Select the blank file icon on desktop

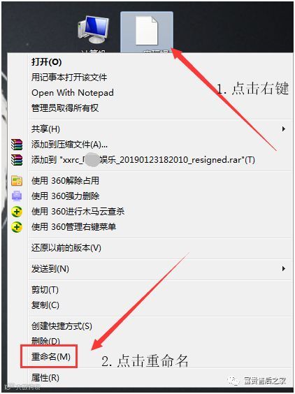(x=147, y=31)
